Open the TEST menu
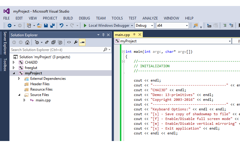This screenshot has width=240, height=147. coord(133,18)
